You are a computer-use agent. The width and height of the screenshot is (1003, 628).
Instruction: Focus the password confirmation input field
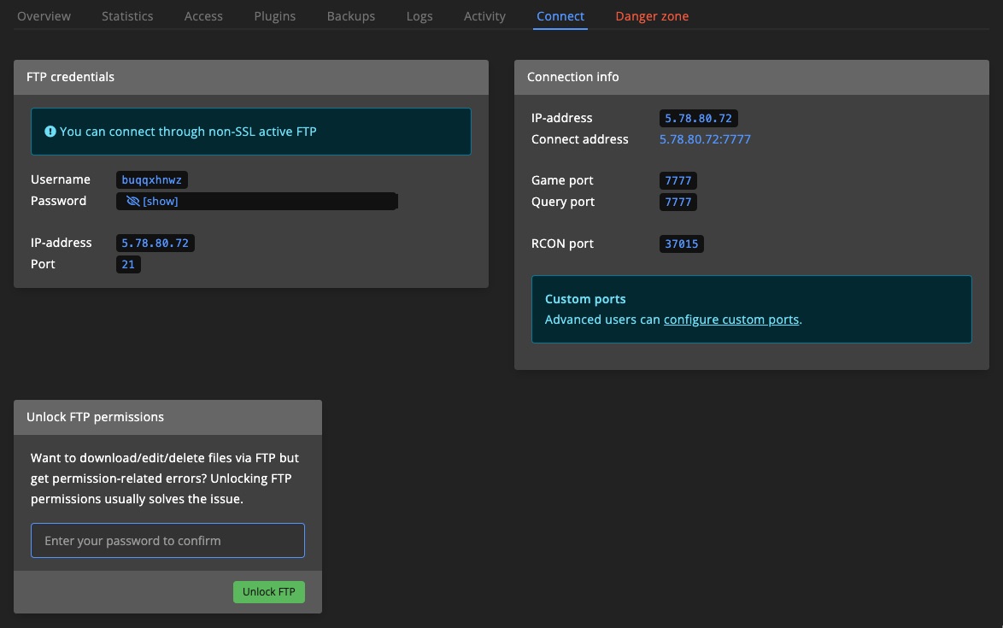click(x=167, y=541)
